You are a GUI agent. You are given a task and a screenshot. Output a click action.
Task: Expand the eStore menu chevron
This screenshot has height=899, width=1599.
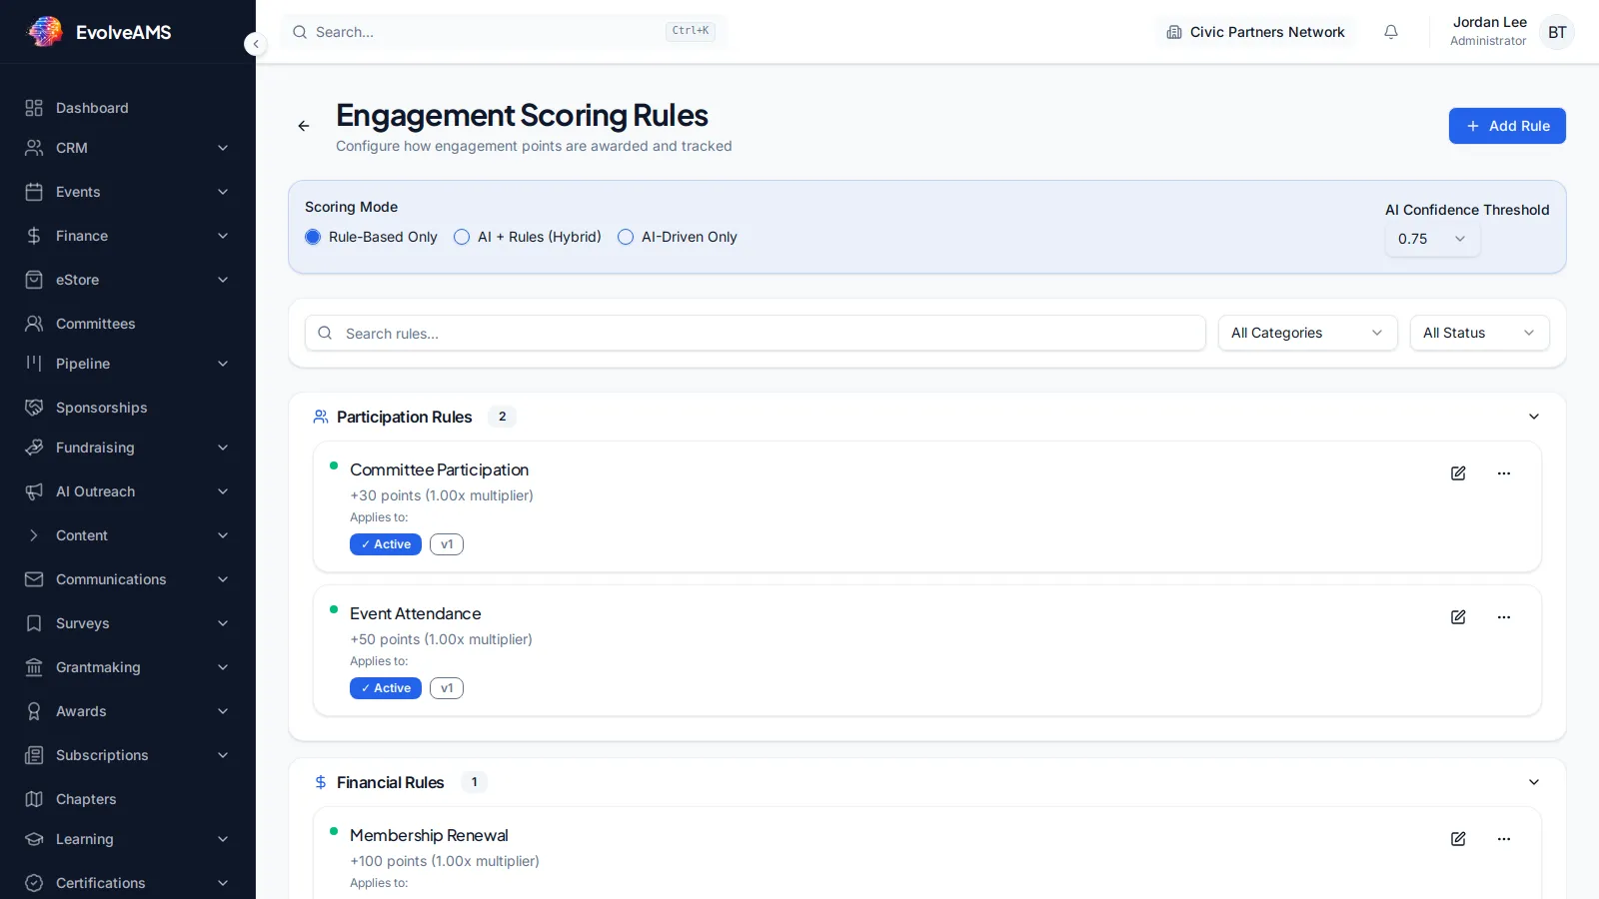[223, 280]
